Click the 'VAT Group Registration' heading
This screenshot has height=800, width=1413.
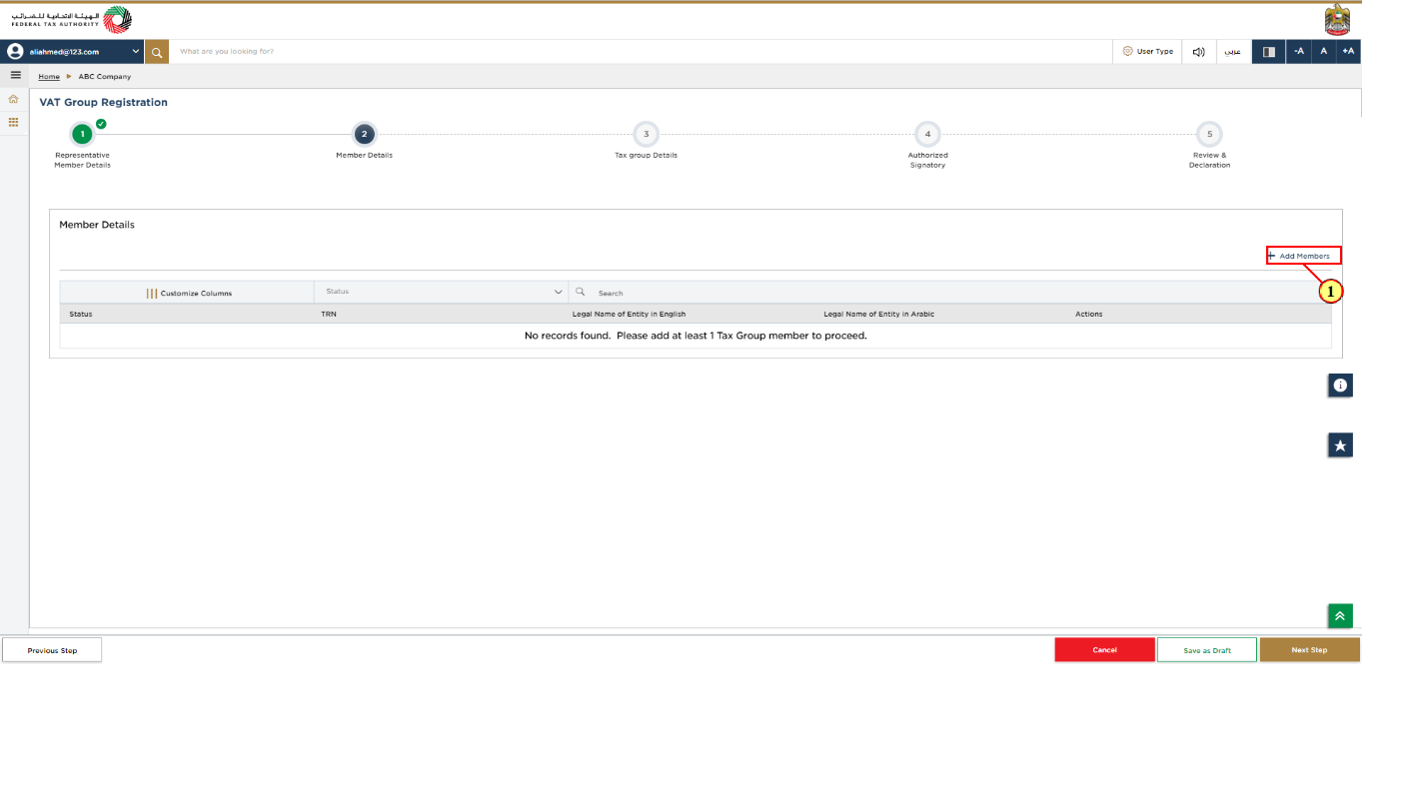point(103,102)
